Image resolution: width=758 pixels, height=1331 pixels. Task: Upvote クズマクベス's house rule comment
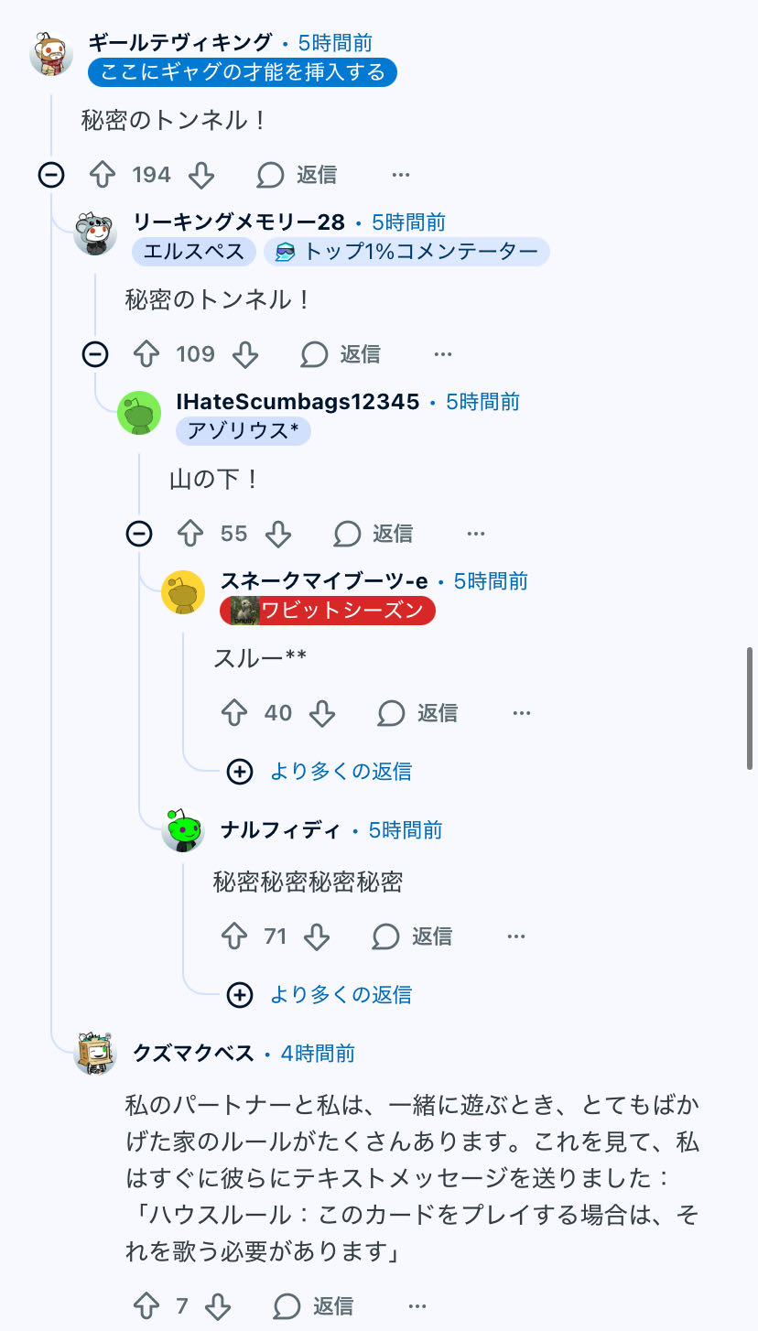pos(146,1306)
